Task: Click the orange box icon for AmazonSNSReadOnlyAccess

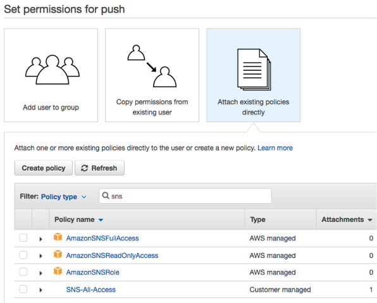Action: pyautogui.click(x=58, y=254)
